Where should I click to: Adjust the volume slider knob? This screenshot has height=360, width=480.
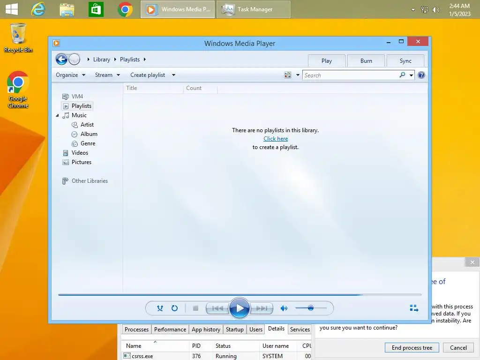(x=311, y=308)
